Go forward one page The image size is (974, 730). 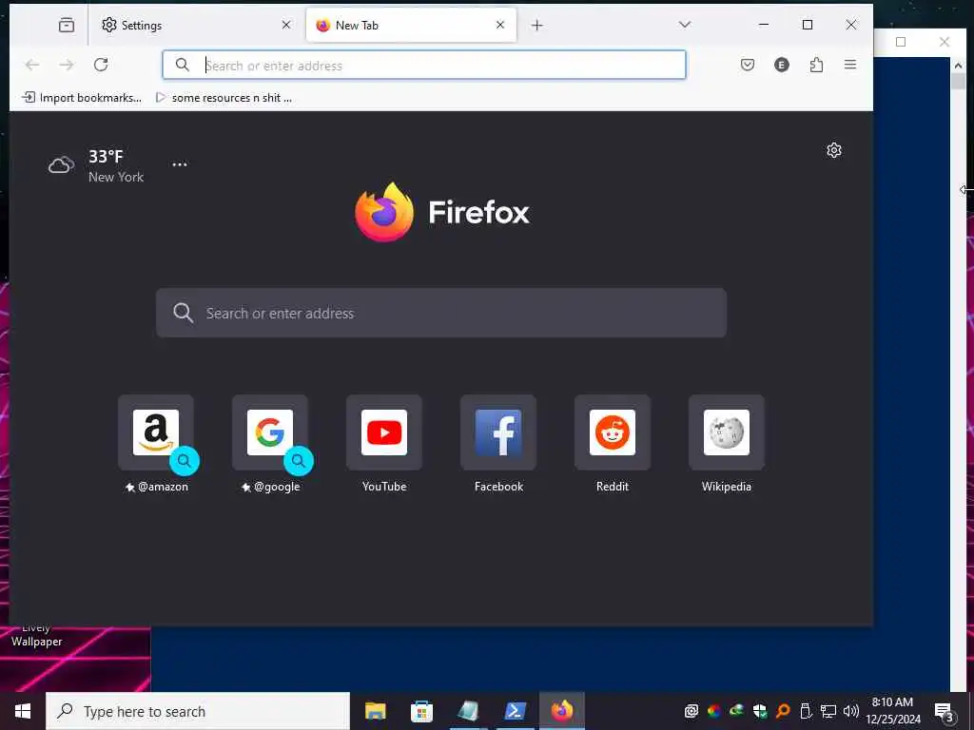pos(67,65)
